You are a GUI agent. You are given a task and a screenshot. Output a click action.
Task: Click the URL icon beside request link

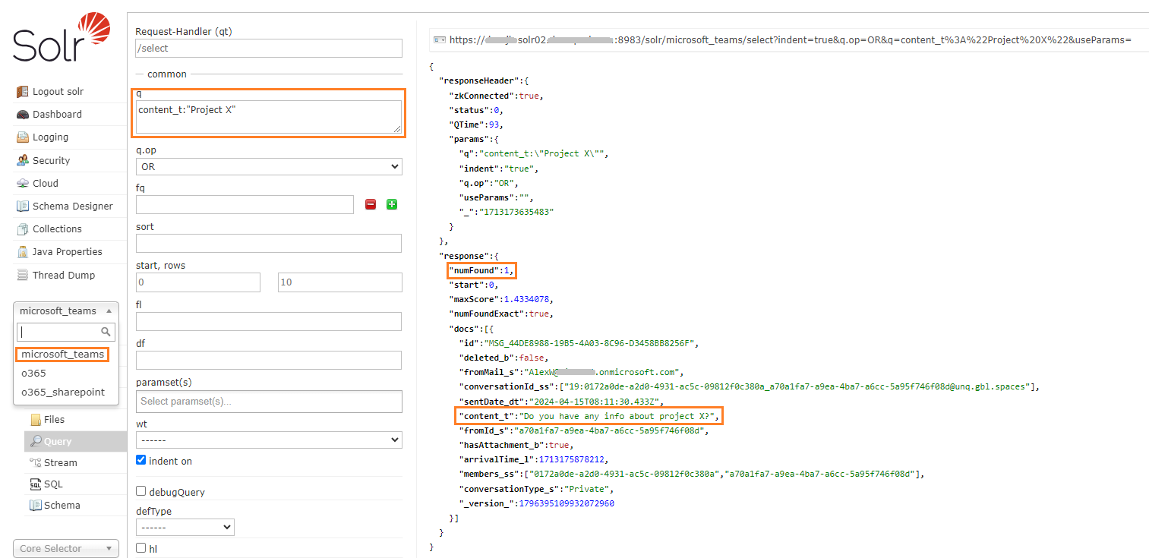click(x=440, y=39)
